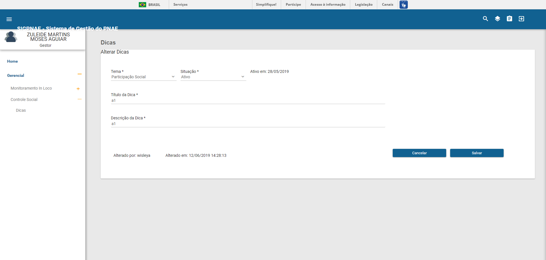
Task: Click the Brazil flag icon
Action: coord(142,5)
